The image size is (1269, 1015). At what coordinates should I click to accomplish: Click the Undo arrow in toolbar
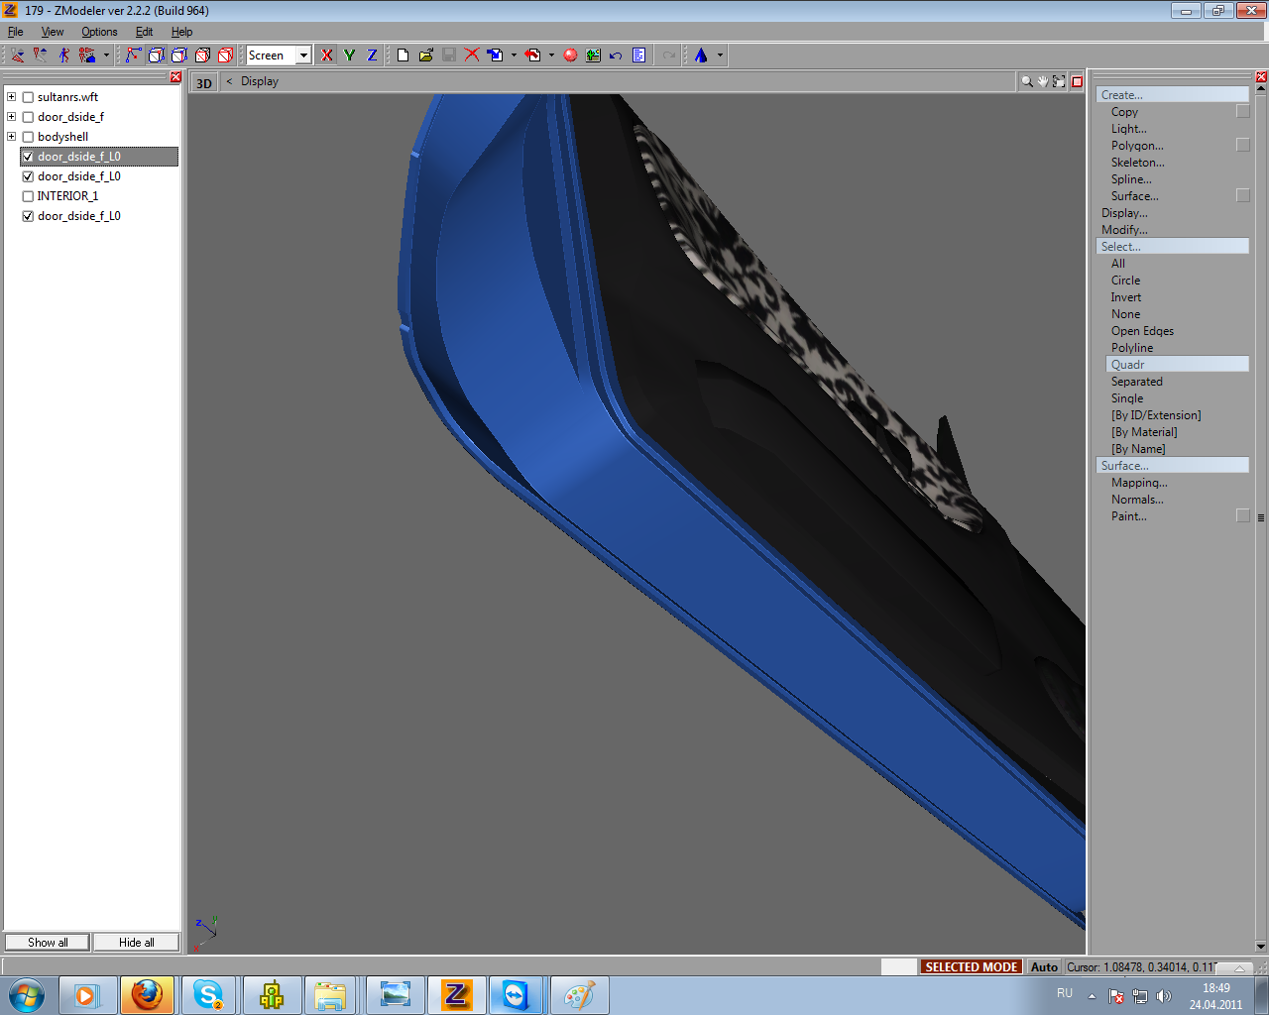616,56
